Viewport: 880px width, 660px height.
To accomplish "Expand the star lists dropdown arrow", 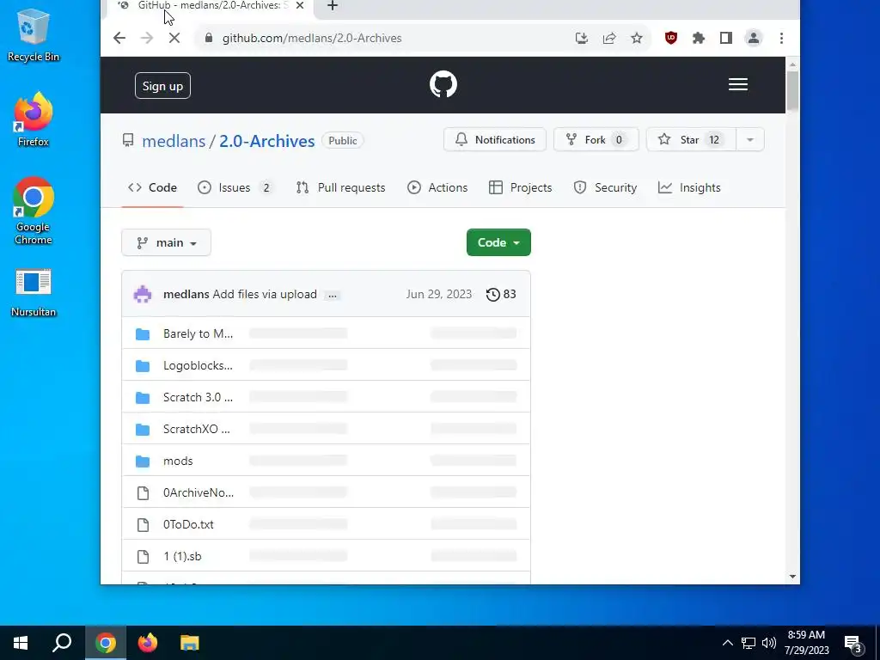I will (749, 140).
